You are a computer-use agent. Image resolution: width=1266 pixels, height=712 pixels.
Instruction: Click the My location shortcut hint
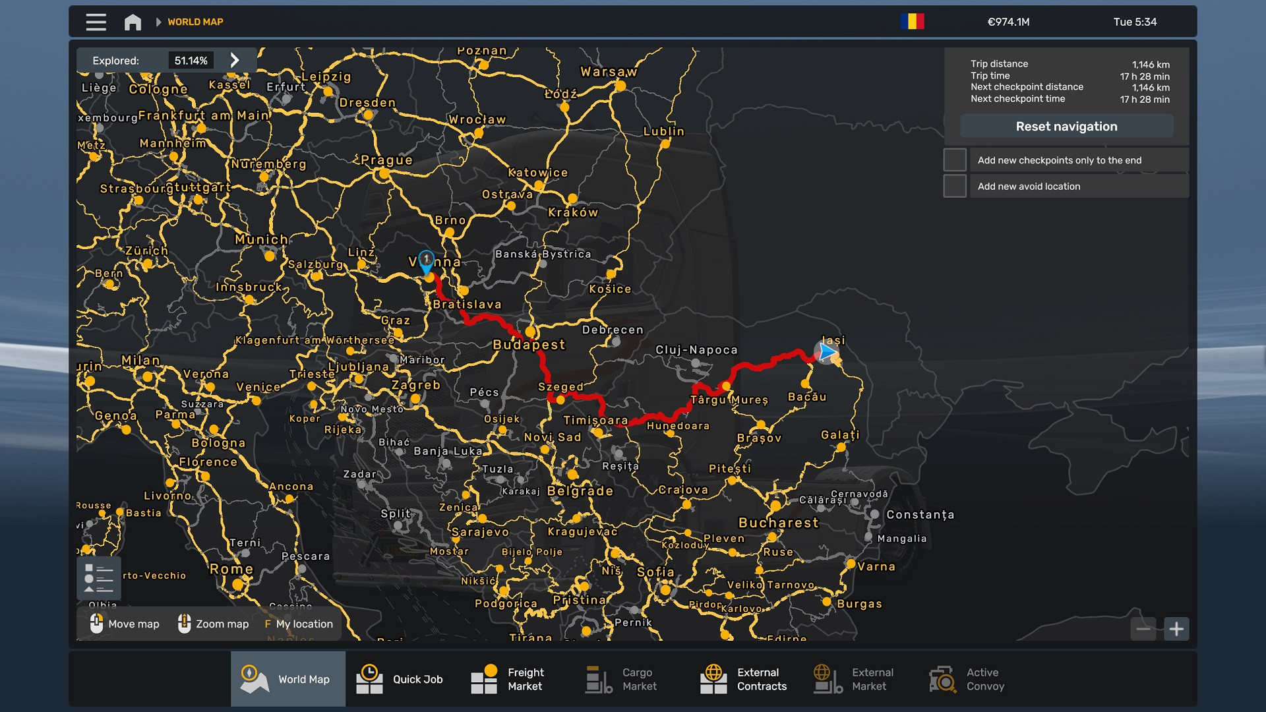(x=299, y=624)
